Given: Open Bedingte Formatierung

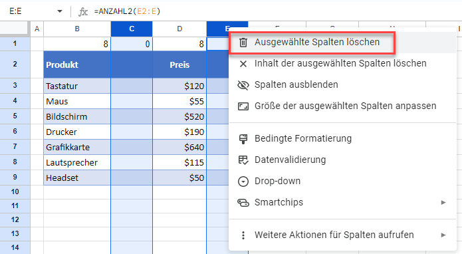Looking at the screenshot, I should (303, 138).
